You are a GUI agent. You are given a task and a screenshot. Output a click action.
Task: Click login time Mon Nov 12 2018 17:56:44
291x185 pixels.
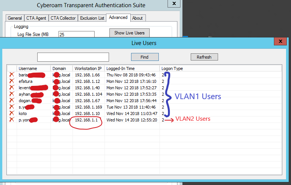click(x=131, y=101)
